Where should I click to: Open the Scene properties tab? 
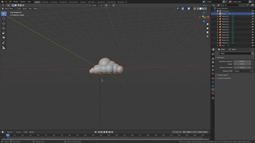(213, 70)
